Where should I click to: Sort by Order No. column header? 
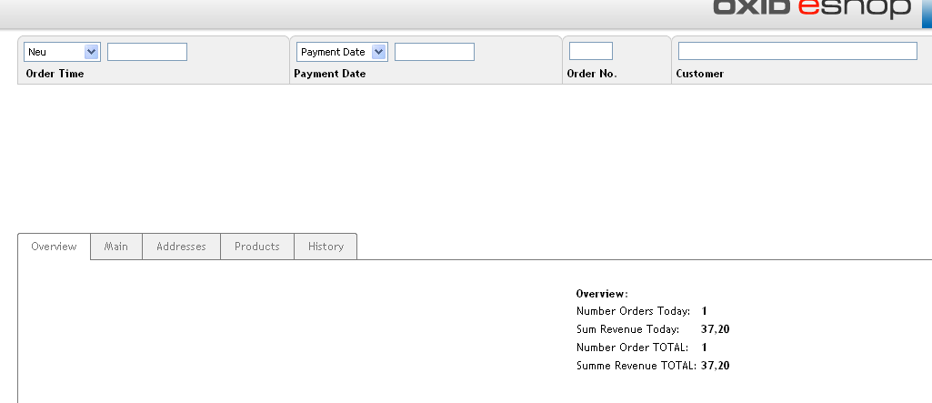pyautogui.click(x=592, y=74)
